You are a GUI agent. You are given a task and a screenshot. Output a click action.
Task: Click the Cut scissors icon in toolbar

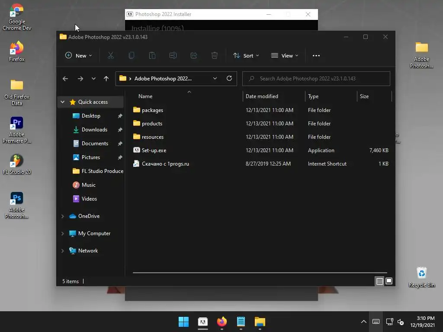111,56
